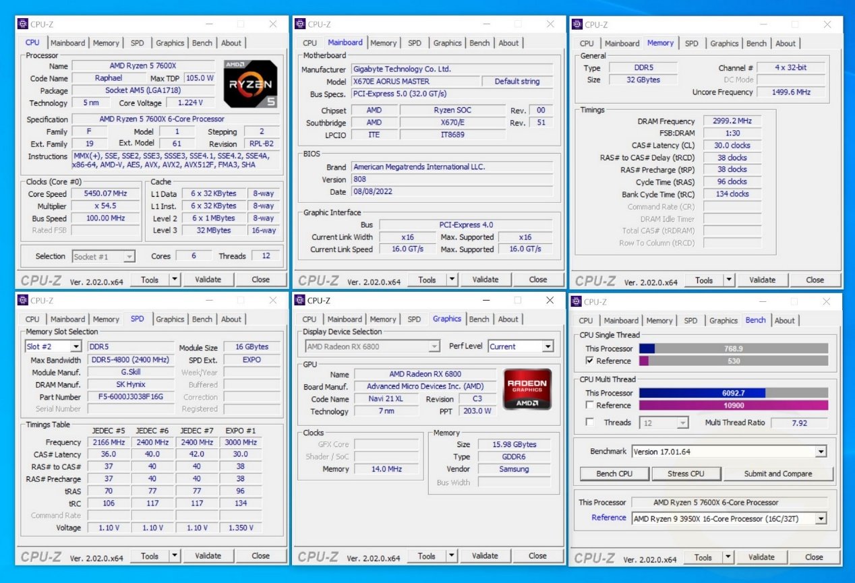
Task: Open the reference processor dropdown showing Ryzen 9 3950X
Action: [x=821, y=519]
